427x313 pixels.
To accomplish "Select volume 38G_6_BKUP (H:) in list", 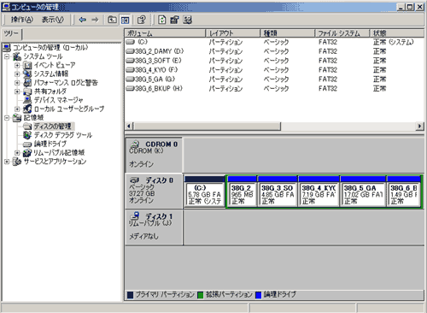I will coord(159,88).
